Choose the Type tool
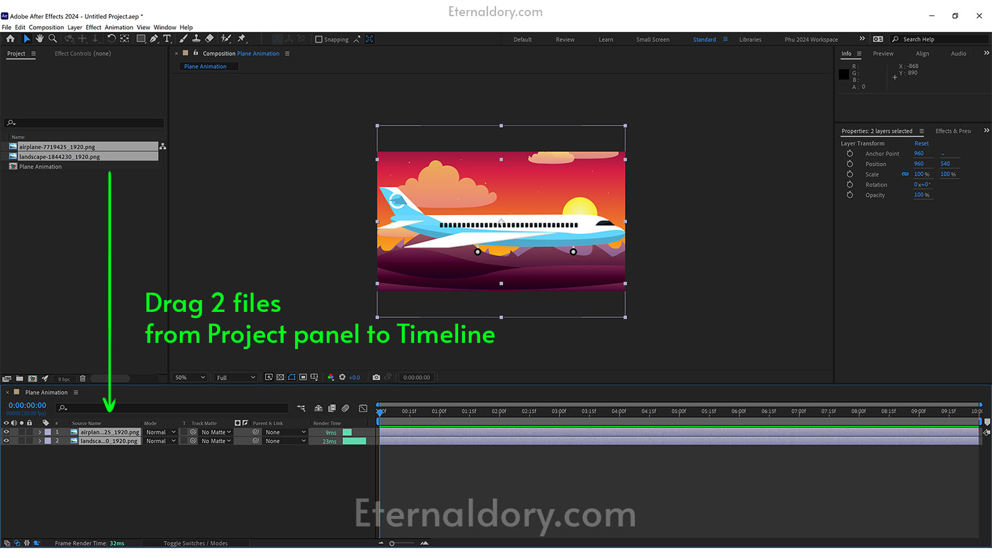The image size is (992, 558). tap(167, 38)
